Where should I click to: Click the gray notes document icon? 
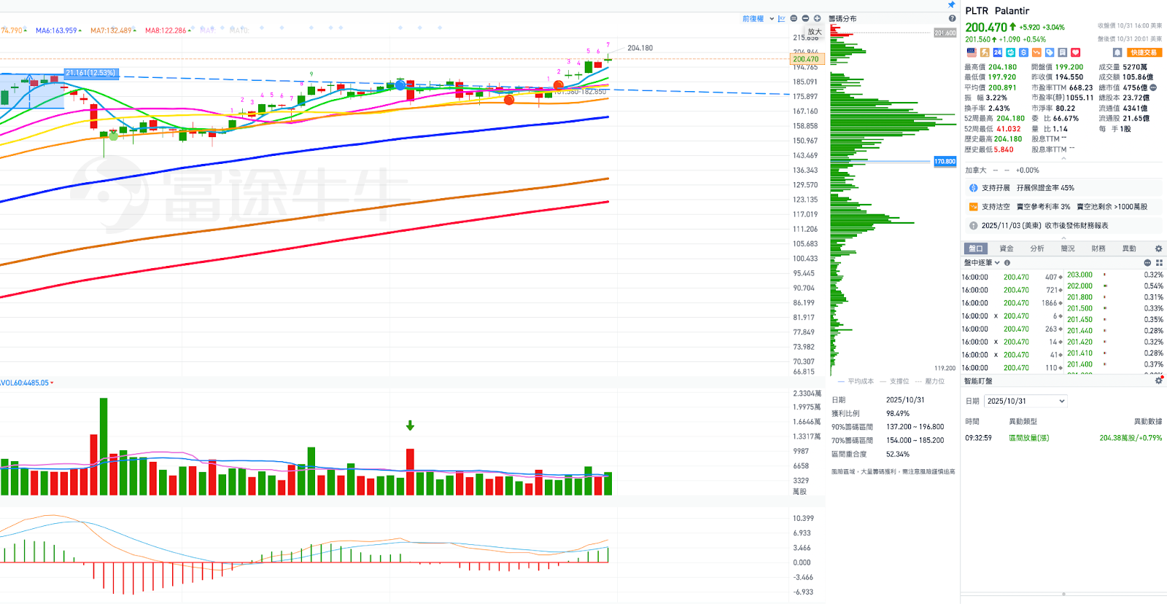1062,52
